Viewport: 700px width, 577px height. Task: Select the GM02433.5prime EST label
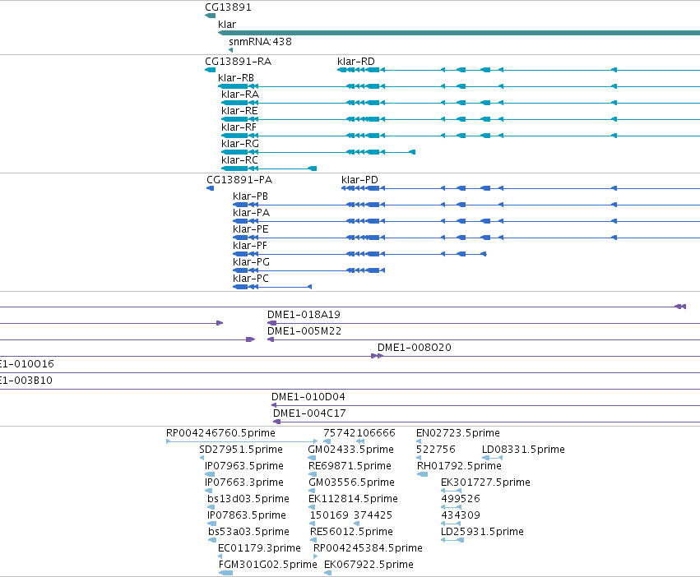pyautogui.click(x=351, y=450)
